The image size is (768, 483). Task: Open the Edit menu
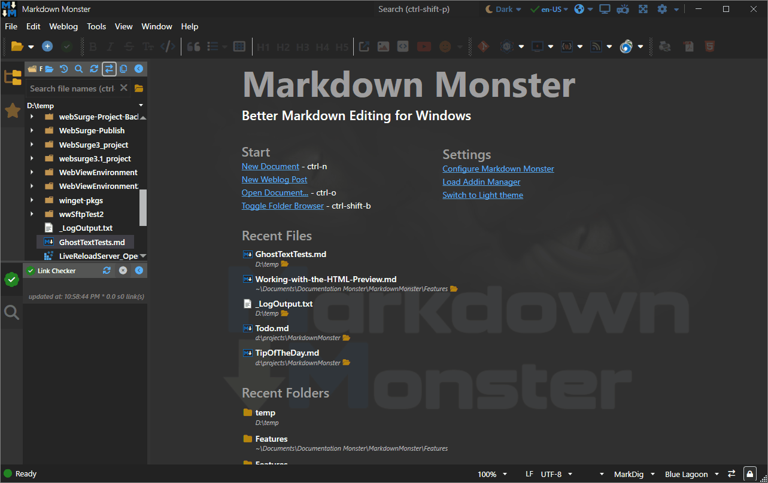pos(34,26)
